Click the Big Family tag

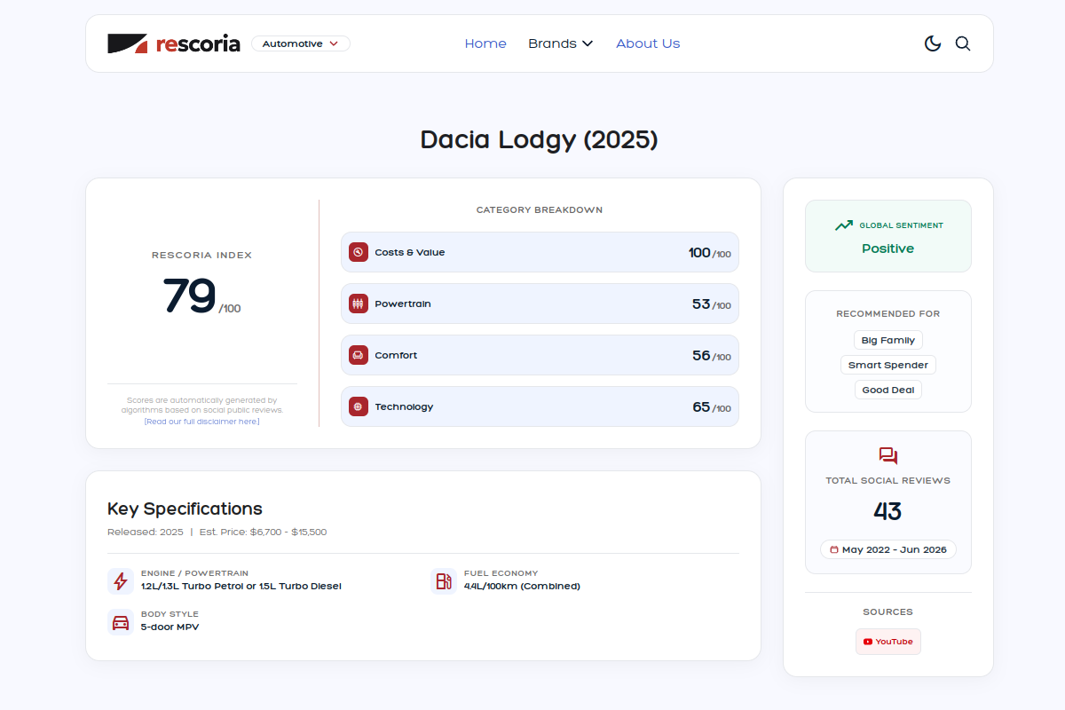[888, 340]
